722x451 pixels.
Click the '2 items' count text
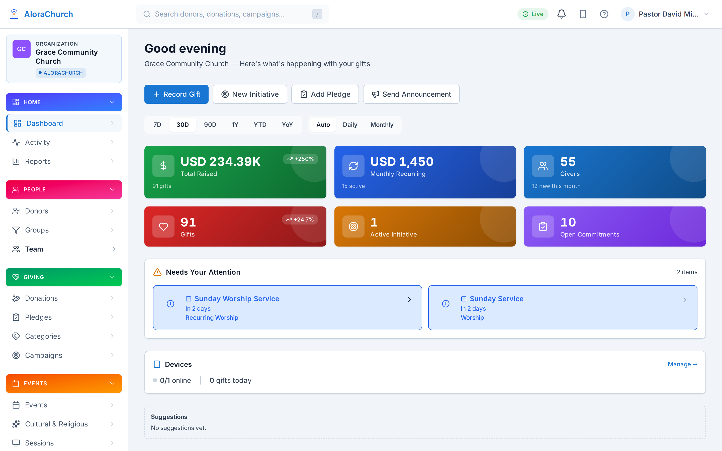tap(687, 272)
